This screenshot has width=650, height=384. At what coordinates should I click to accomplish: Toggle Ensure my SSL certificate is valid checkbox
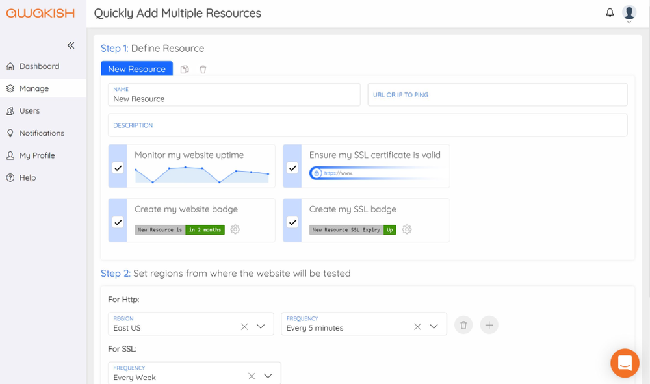click(x=292, y=168)
